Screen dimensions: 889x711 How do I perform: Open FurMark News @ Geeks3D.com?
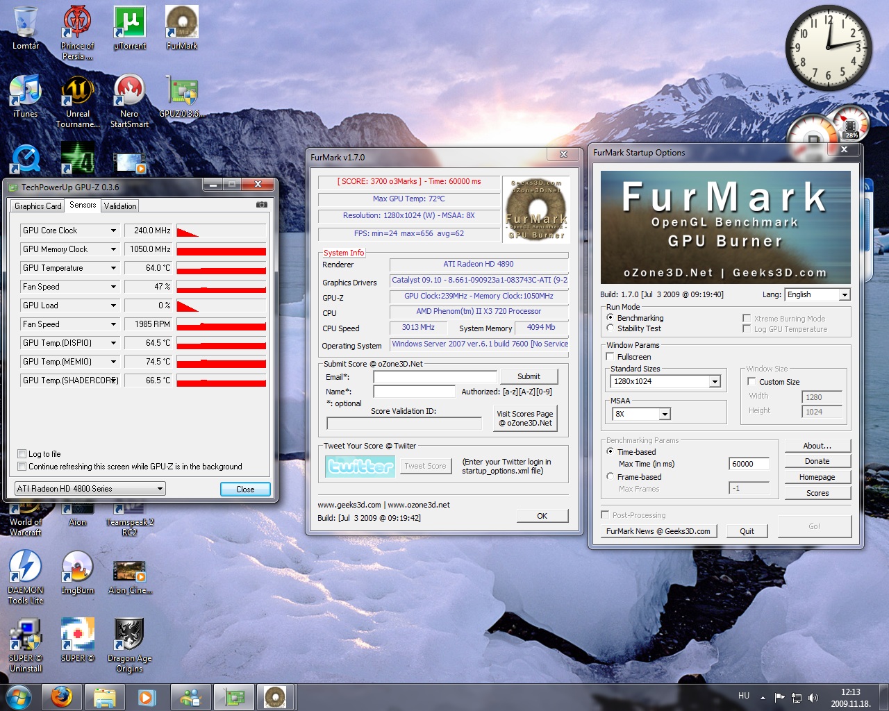click(658, 531)
